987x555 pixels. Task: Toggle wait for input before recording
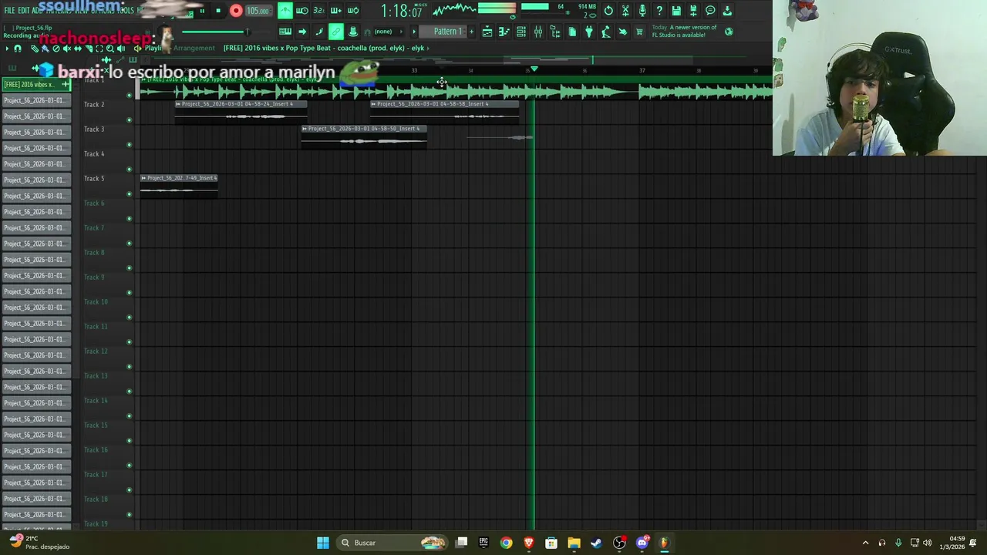302,11
